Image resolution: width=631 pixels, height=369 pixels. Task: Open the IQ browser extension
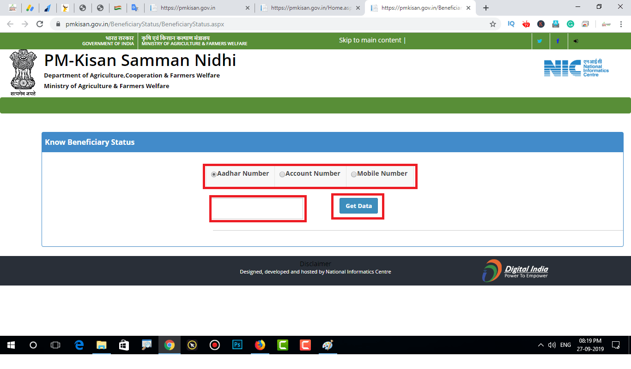coord(511,24)
